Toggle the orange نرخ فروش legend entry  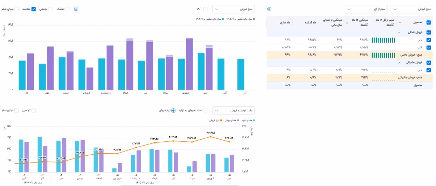(x=216, y=120)
